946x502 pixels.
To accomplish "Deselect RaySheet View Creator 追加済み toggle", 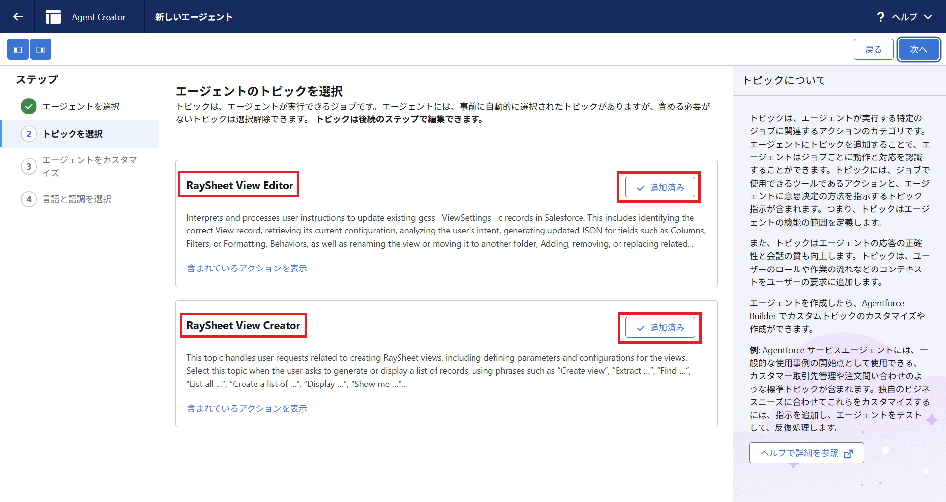I will pos(660,328).
